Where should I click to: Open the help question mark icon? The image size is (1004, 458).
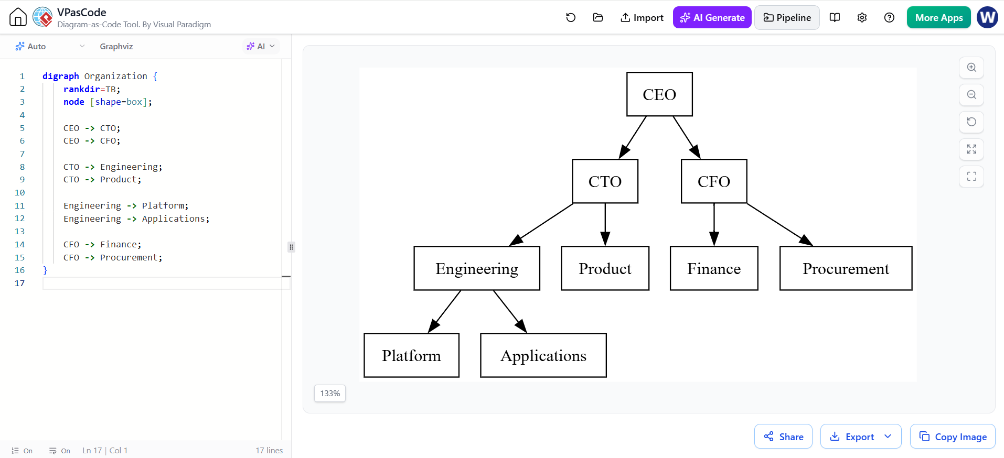(x=889, y=17)
